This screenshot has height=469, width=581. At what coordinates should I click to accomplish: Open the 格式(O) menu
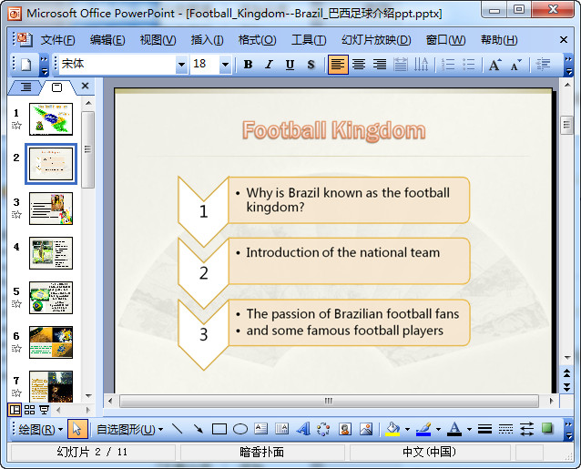[x=257, y=40]
